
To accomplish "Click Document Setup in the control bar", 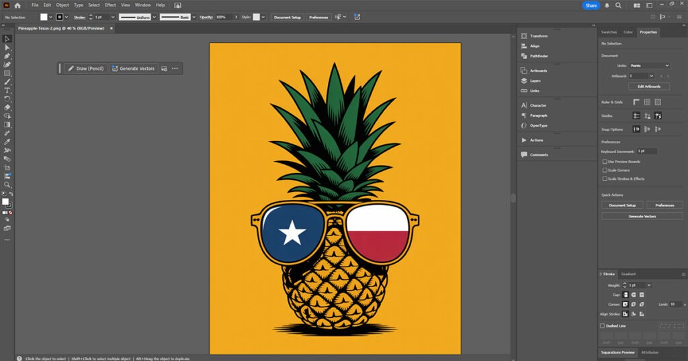I will [x=288, y=17].
